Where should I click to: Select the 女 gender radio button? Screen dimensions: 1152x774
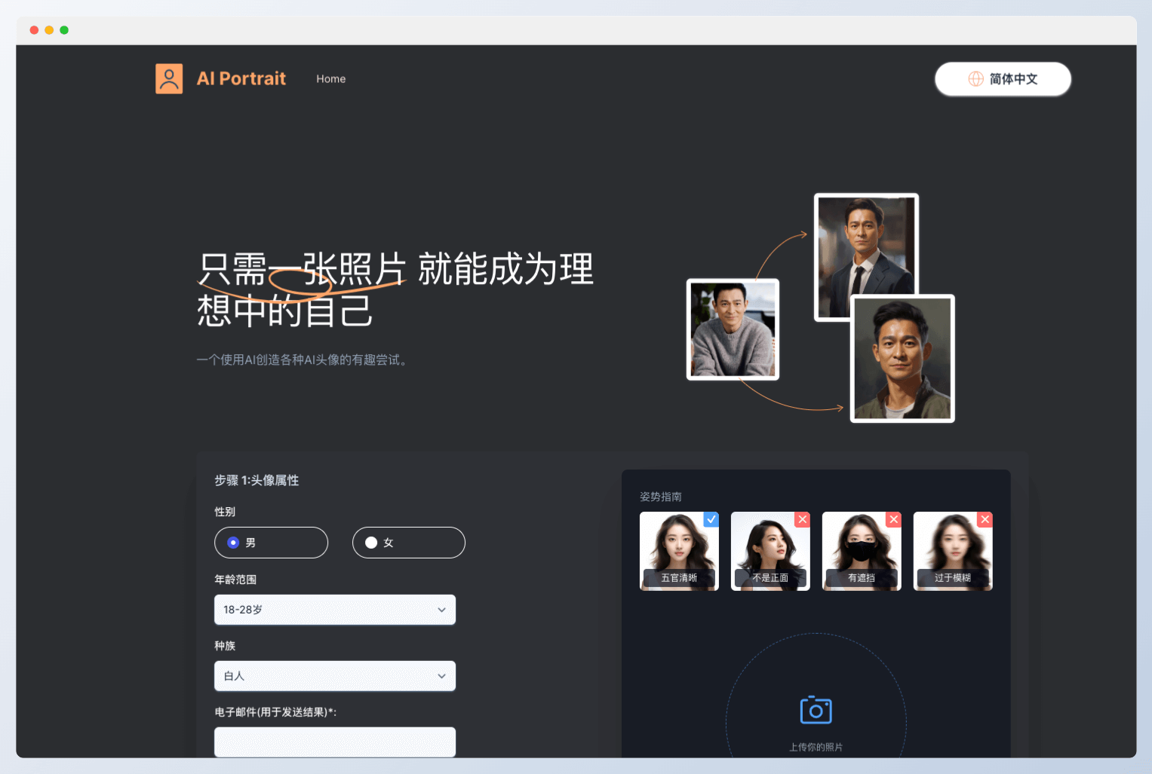[370, 543]
